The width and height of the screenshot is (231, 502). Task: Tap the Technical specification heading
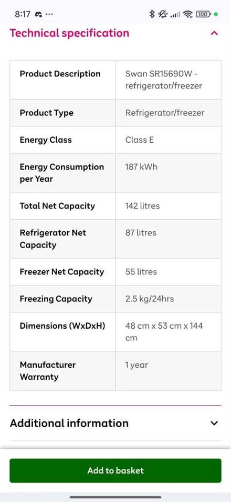(69, 33)
